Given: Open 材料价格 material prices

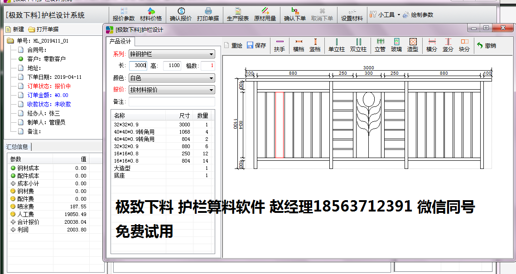Looking at the screenshot, I should (151, 14).
